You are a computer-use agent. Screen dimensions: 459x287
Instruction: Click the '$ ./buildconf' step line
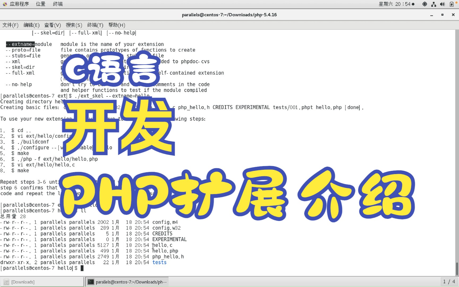click(30, 142)
